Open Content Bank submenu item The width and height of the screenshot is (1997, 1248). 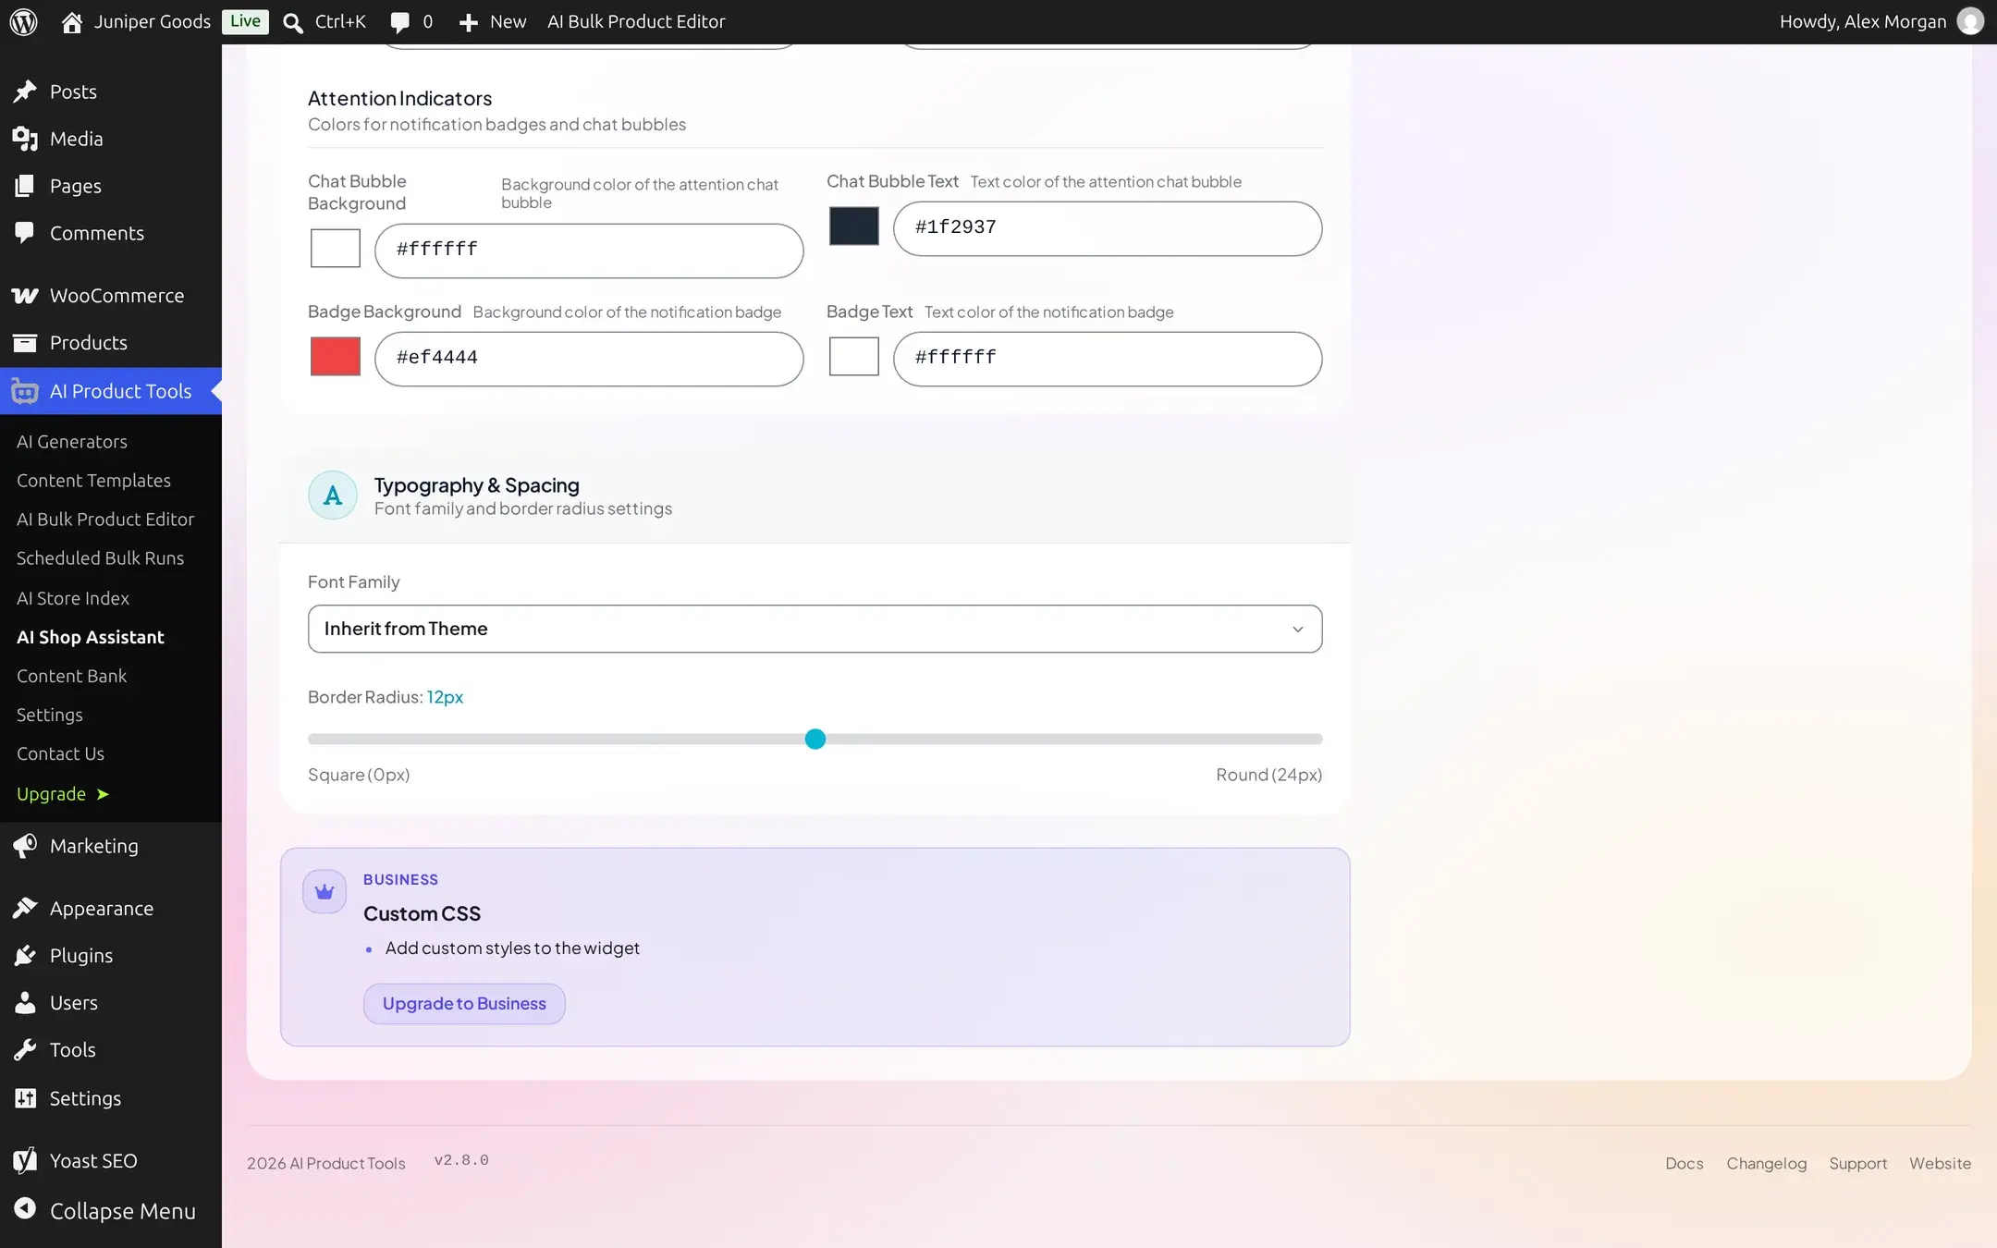(x=72, y=676)
